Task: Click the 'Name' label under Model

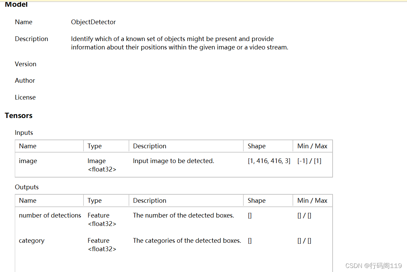Action: [24, 22]
